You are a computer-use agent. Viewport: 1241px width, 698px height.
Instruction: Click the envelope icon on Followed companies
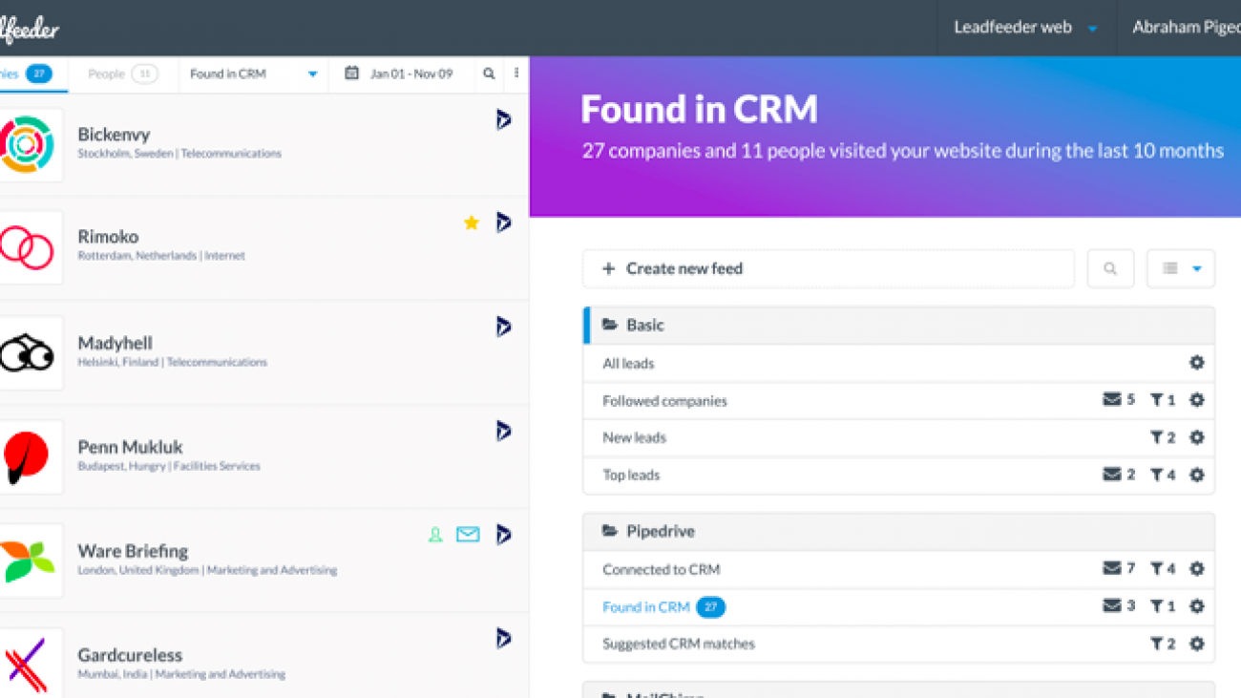(x=1112, y=400)
